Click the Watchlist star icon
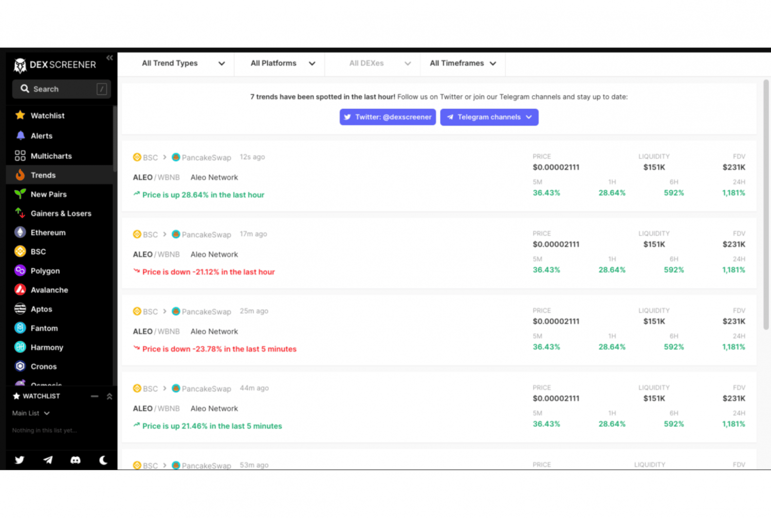This screenshot has height=518, width=771. 20,115
